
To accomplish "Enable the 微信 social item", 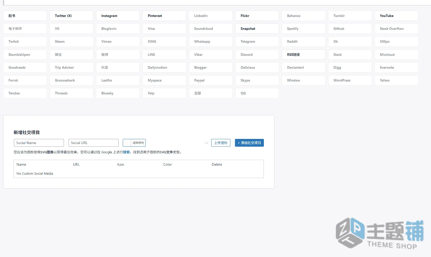I will click(x=71, y=55).
